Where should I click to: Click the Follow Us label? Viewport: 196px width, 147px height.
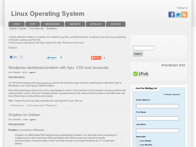tap(182, 8)
